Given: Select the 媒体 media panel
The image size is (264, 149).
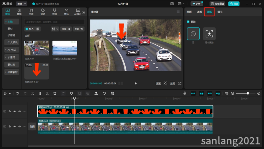Looking at the screenshot, I should pos(8,12).
